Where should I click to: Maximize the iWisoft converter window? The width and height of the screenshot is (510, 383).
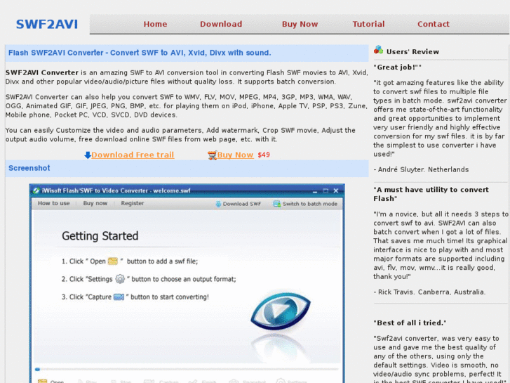click(x=326, y=190)
